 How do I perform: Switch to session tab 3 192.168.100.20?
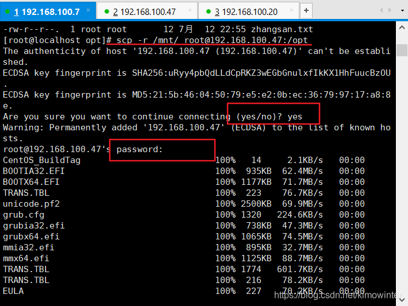249,11
